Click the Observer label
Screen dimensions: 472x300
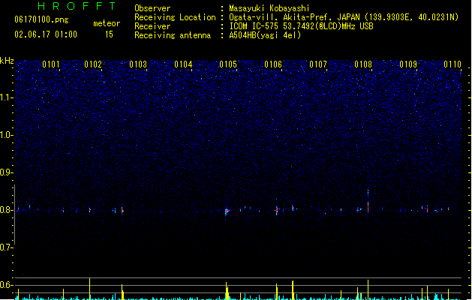(x=152, y=8)
